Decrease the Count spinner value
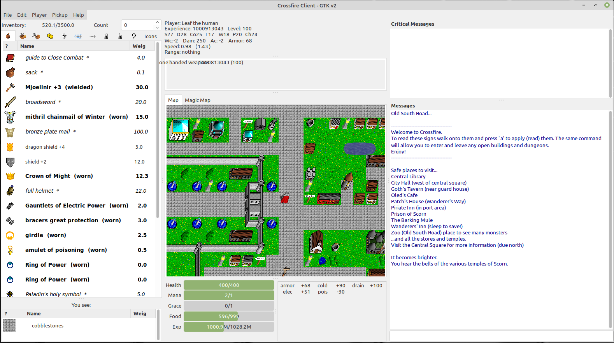 click(157, 28)
